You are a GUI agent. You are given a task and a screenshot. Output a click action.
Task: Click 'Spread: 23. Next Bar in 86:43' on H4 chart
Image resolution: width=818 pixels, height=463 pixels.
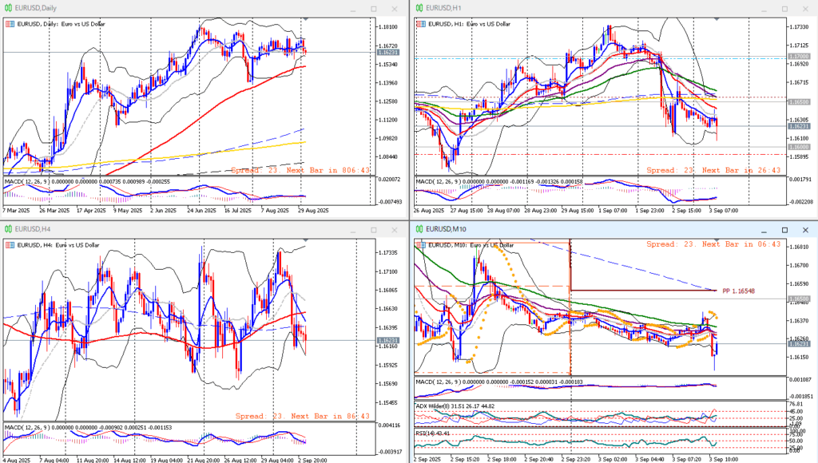302,416
